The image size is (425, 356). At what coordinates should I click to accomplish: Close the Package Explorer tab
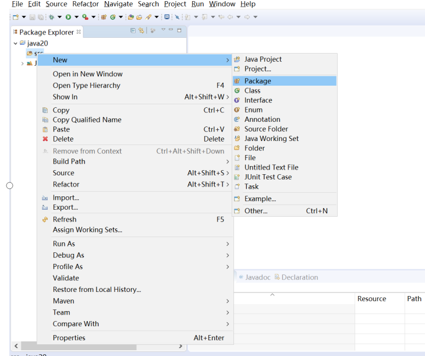pyautogui.click(x=79, y=31)
